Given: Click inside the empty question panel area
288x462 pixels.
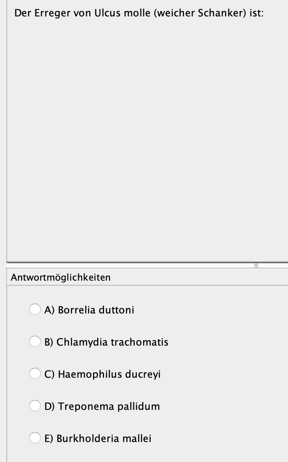Looking at the screenshot, I should click(x=143, y=143).
